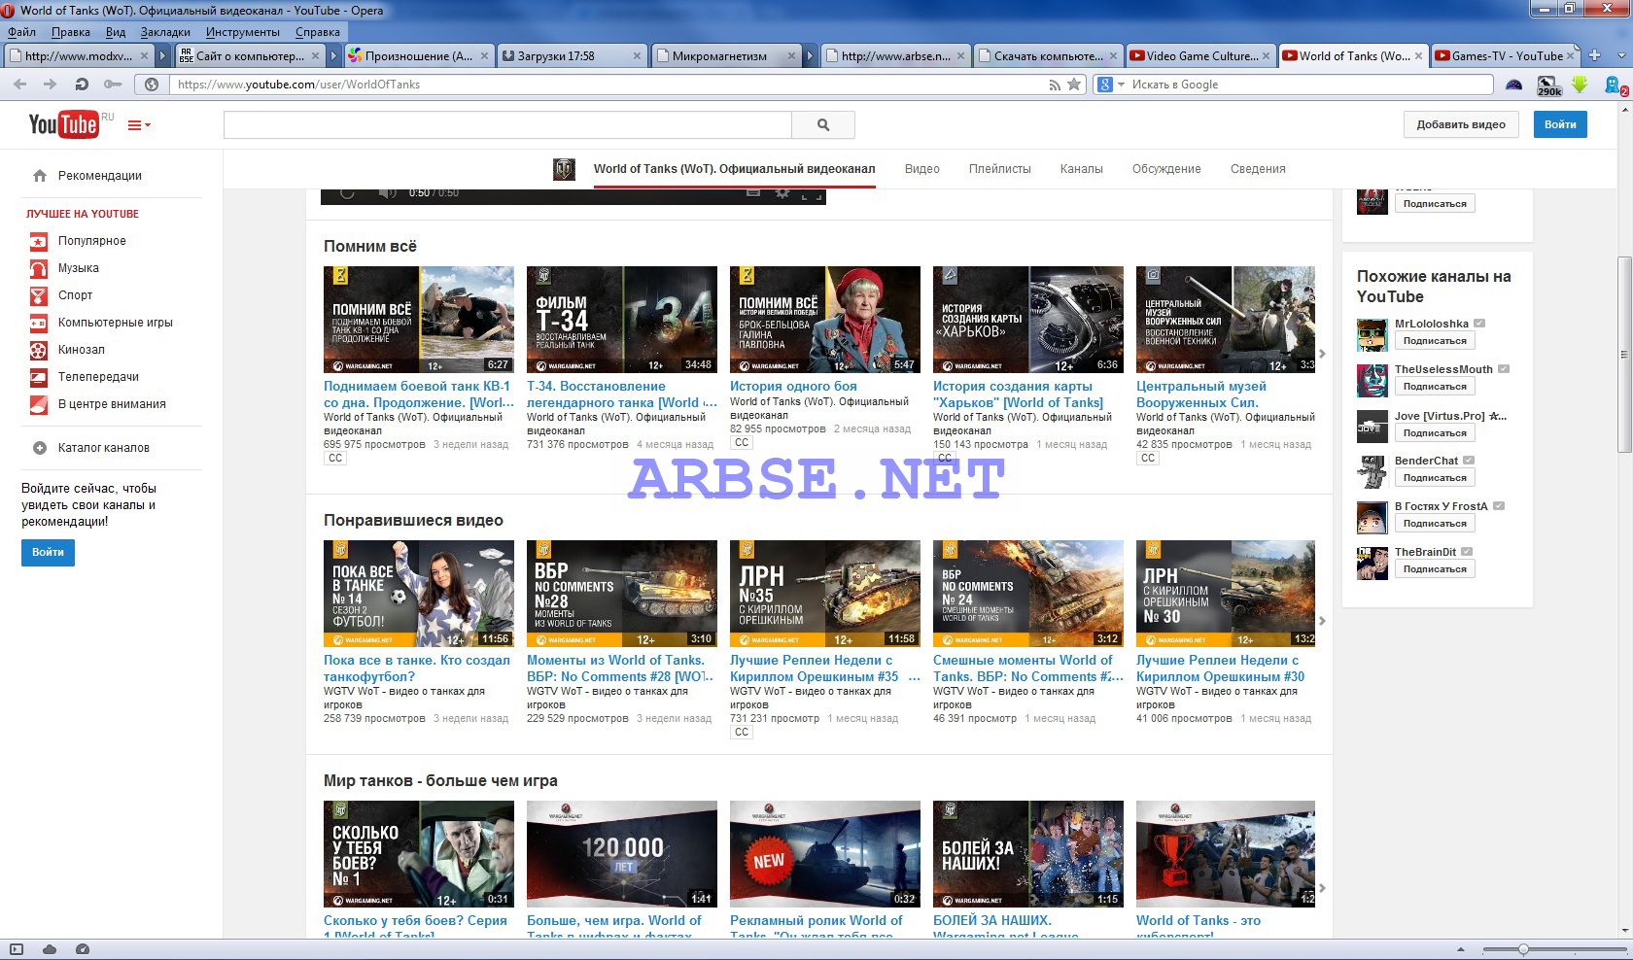The image size is (1633, 960).
Task: Open the channel Сведения tab
Action: [x=1258, y=169]
